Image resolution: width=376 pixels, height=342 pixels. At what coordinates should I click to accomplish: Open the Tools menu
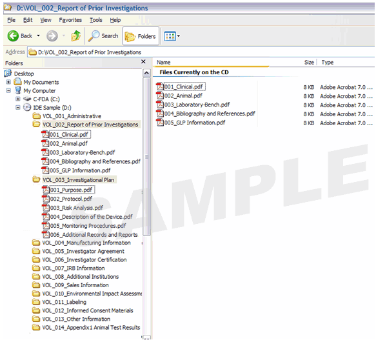pos(96,20)
